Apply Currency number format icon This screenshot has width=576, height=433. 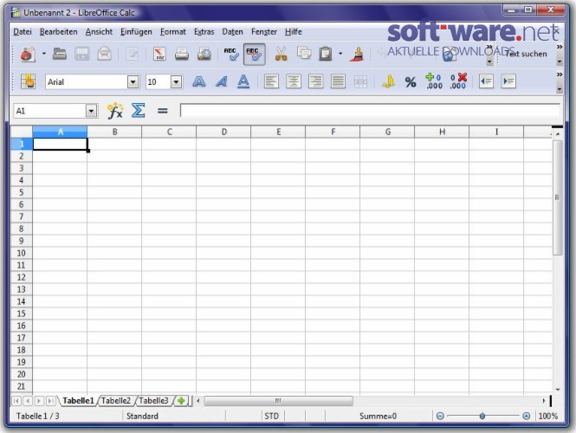388,81
